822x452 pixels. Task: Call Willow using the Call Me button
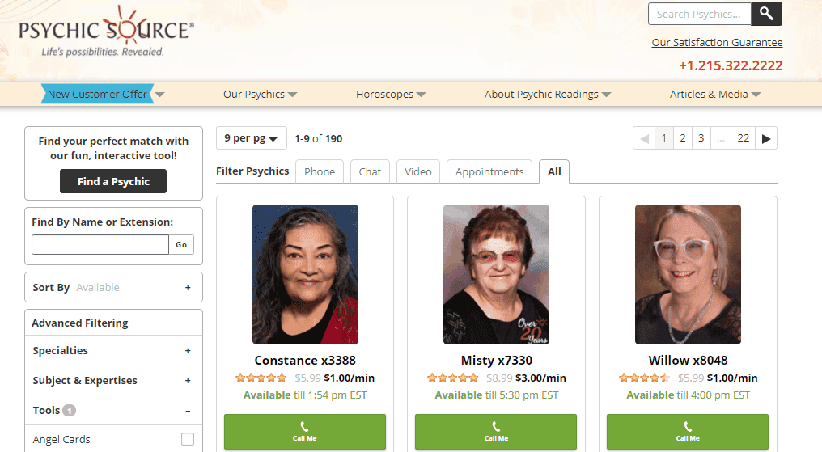point(687,432)
